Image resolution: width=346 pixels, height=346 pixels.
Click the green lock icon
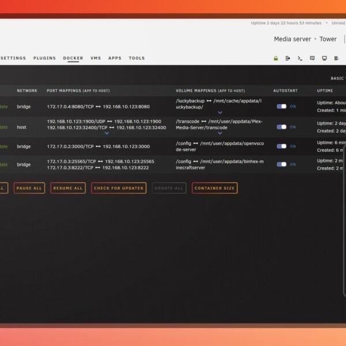[276, 58]
